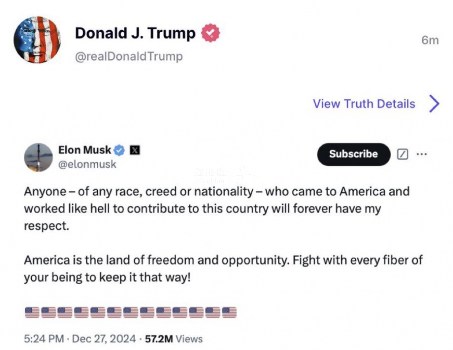
Task: Open the 5:24 PM · Dec 27, 2024 timestamp
Action: [x=80, y=338]
